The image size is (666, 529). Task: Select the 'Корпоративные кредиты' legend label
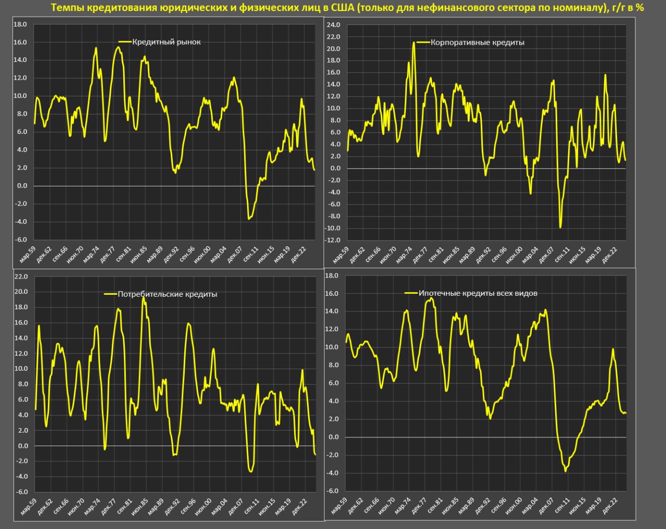[x=477, y=42]
